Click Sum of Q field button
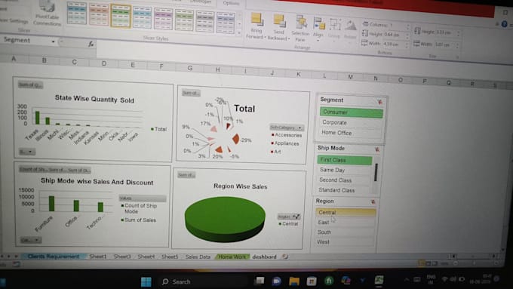 30,85
